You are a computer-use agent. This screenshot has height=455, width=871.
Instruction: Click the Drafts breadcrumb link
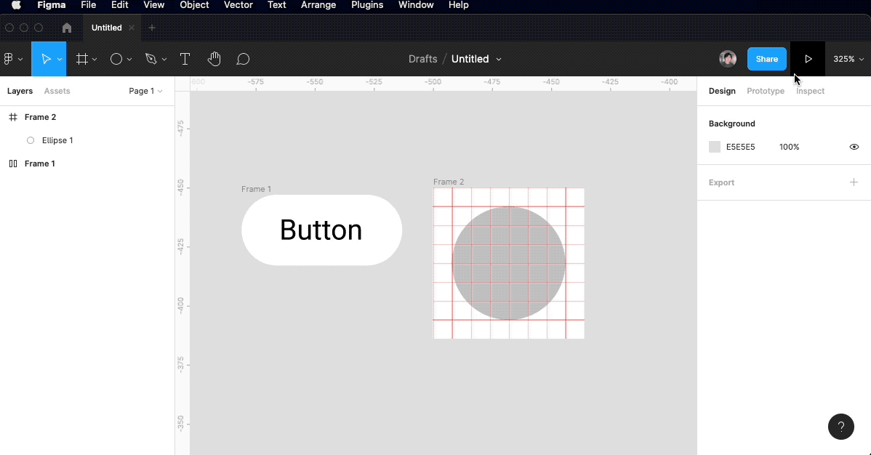pyautogui.click(x=422, y=59)
